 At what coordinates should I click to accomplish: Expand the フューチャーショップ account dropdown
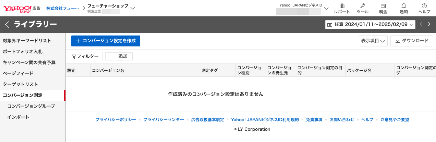pos(133,8)
